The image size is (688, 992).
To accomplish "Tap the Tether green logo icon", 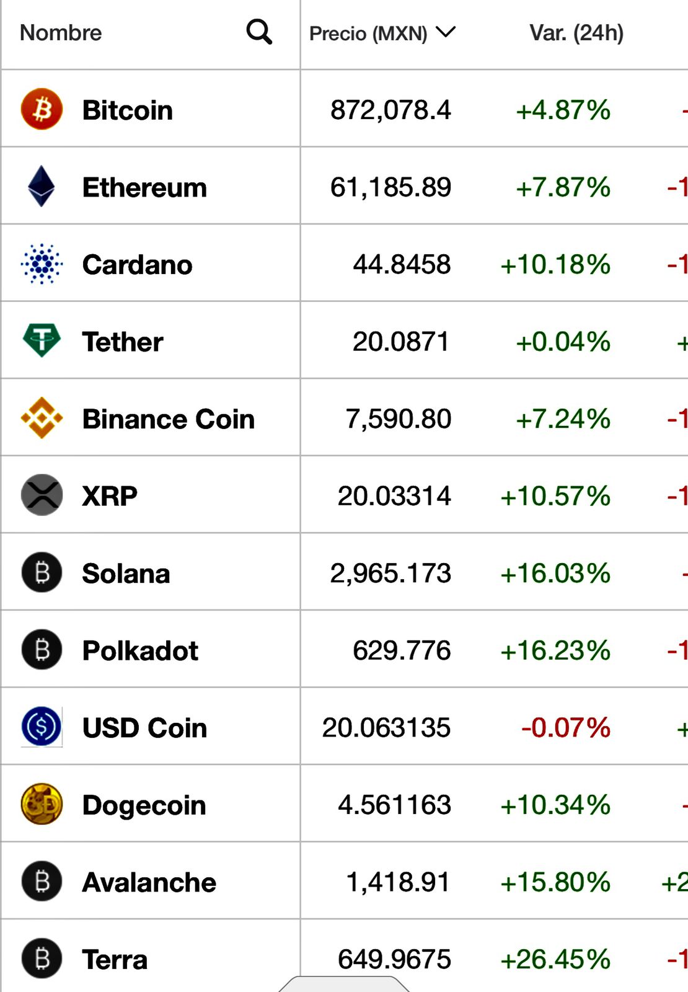I will (42, 340).
